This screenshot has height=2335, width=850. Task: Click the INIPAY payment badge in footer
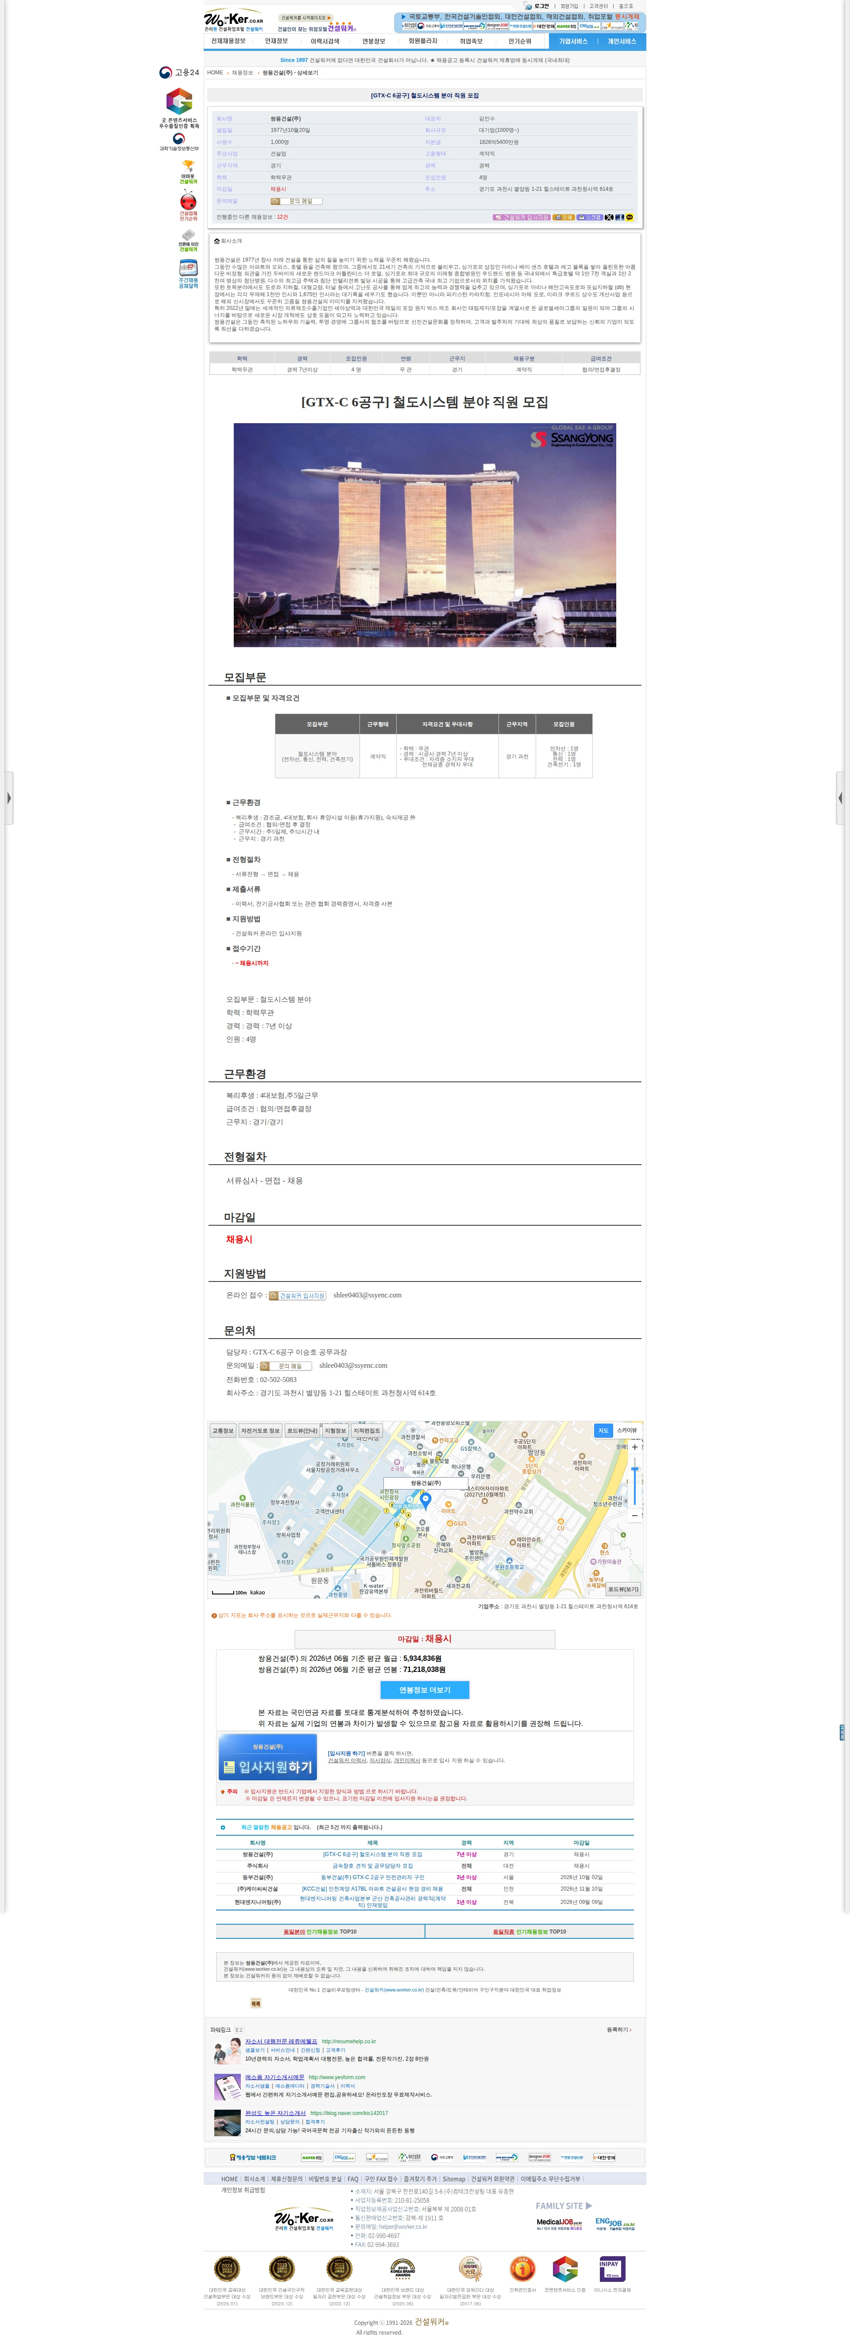coord(612,2269)
